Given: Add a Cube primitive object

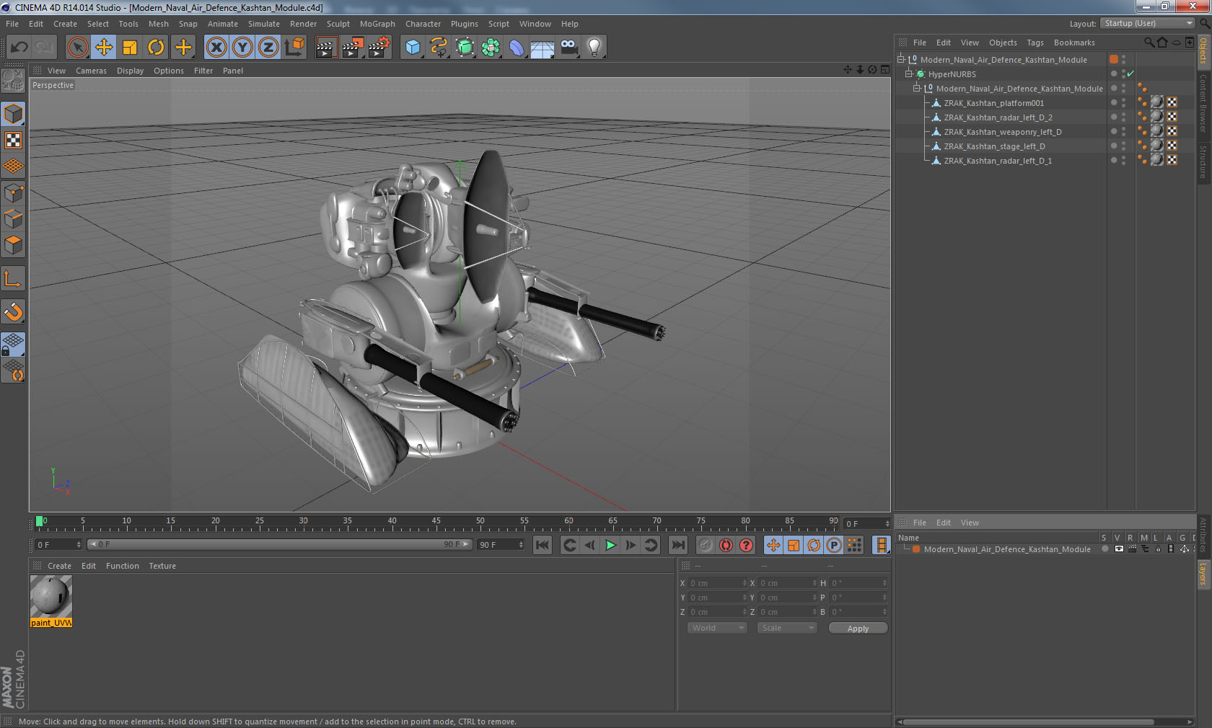Looking at the screenshot, I should point(413,48).
